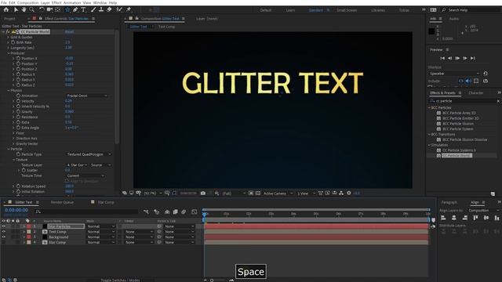Toggle overlays include button in Preview panel
The width and height of the screenshot is (502, 282).
[x=476, y=81]
